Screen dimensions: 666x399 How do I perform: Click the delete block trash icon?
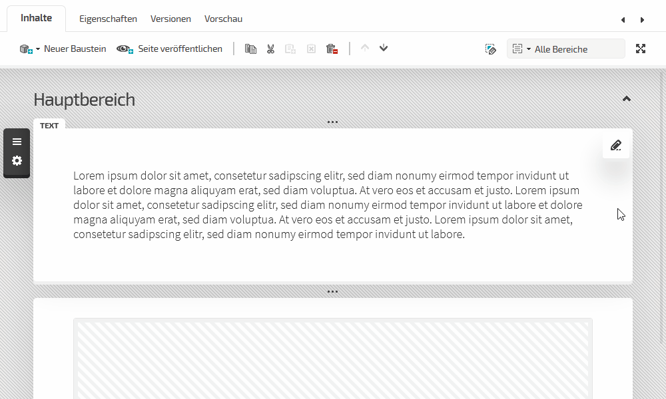click(332, 49)
